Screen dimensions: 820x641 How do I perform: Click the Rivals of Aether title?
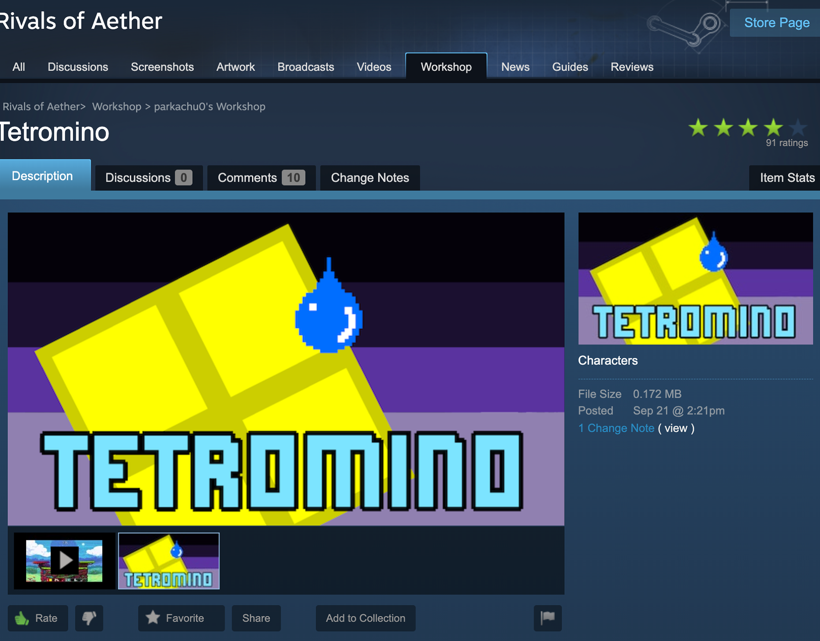[81, 21]
